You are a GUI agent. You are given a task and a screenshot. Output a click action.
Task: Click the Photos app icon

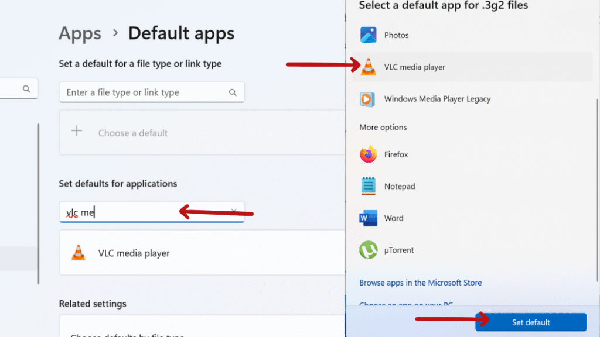[368, 35]
